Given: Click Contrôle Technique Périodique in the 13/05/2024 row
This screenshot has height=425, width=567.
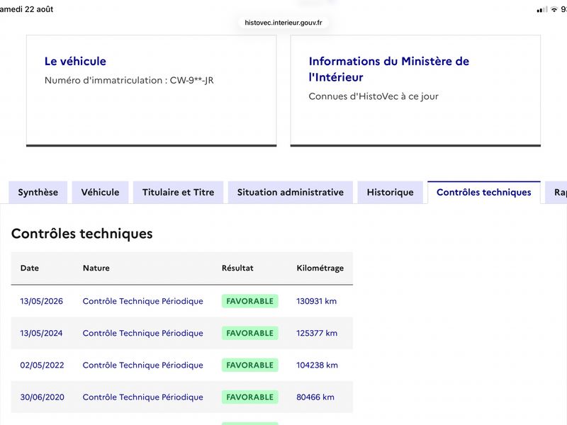Looking at the screenshot, I should pyautogui.click(x=143, y=333).
